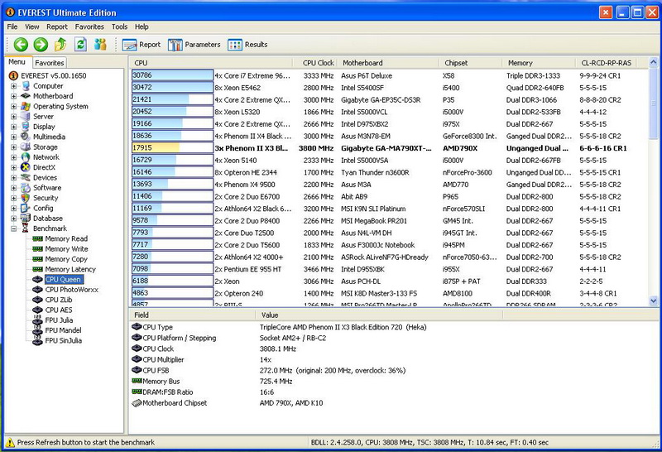The image size is (662, 452).
Task: Expand the Config tree node
Action: pos(13,208)
